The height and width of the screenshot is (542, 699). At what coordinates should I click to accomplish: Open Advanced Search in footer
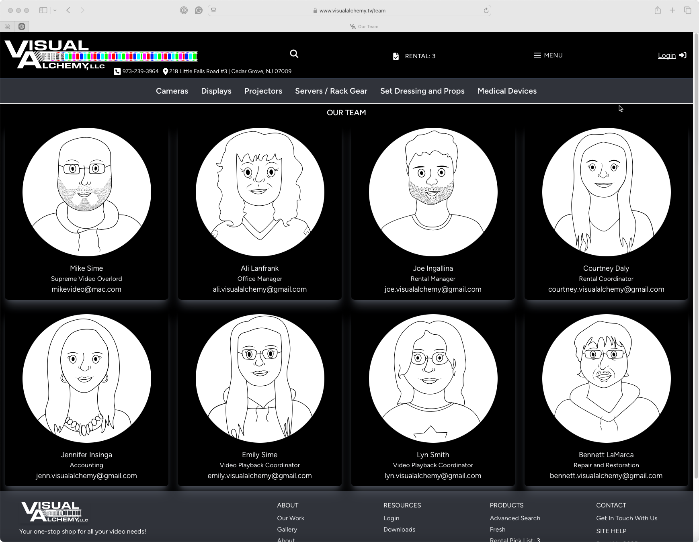[x=515, y=518]
